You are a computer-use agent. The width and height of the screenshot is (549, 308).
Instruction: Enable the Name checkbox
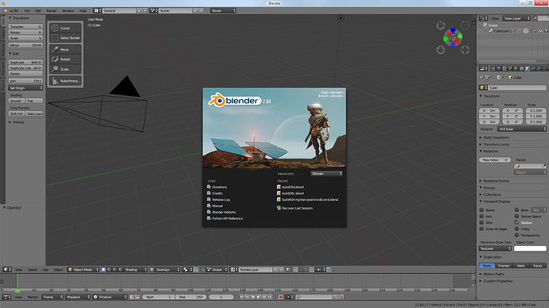click(x=481, y=210)
